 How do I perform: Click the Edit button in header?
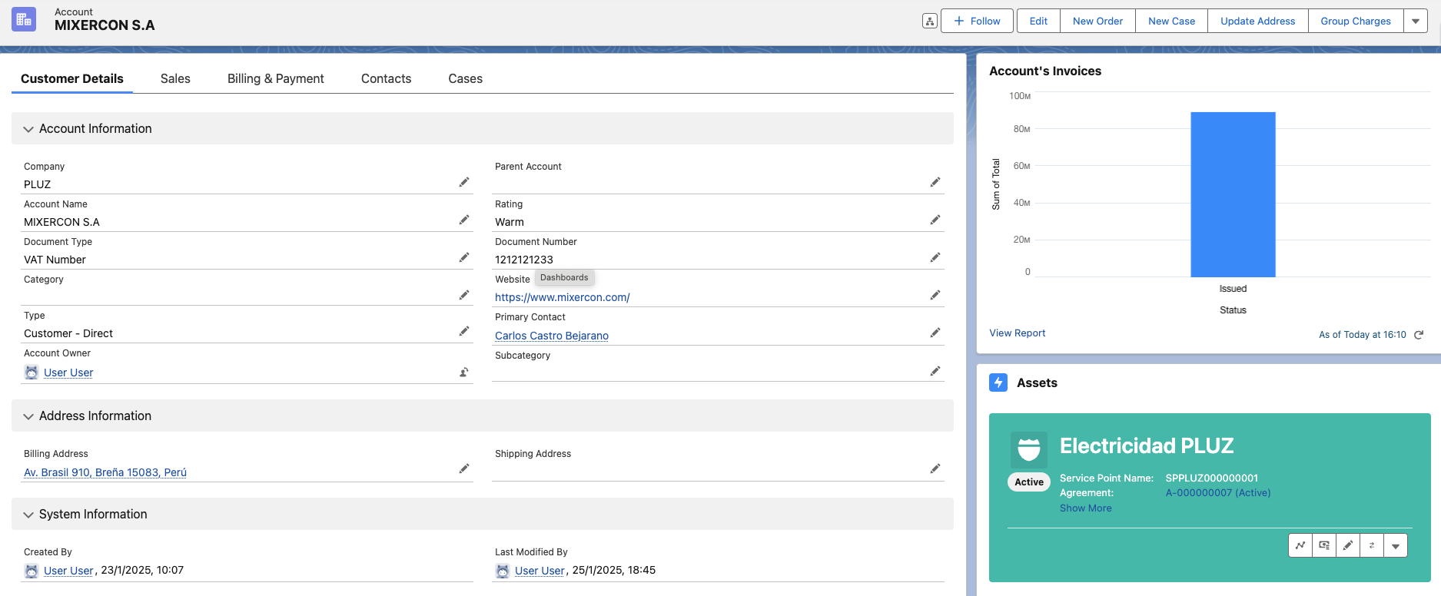1038,22
